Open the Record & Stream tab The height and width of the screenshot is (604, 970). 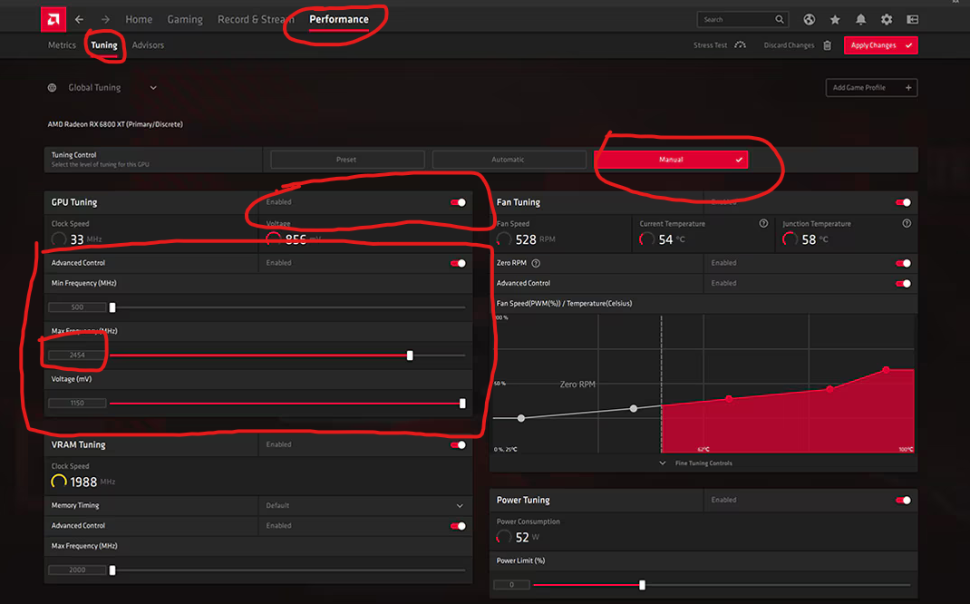[x=256, y=20]
